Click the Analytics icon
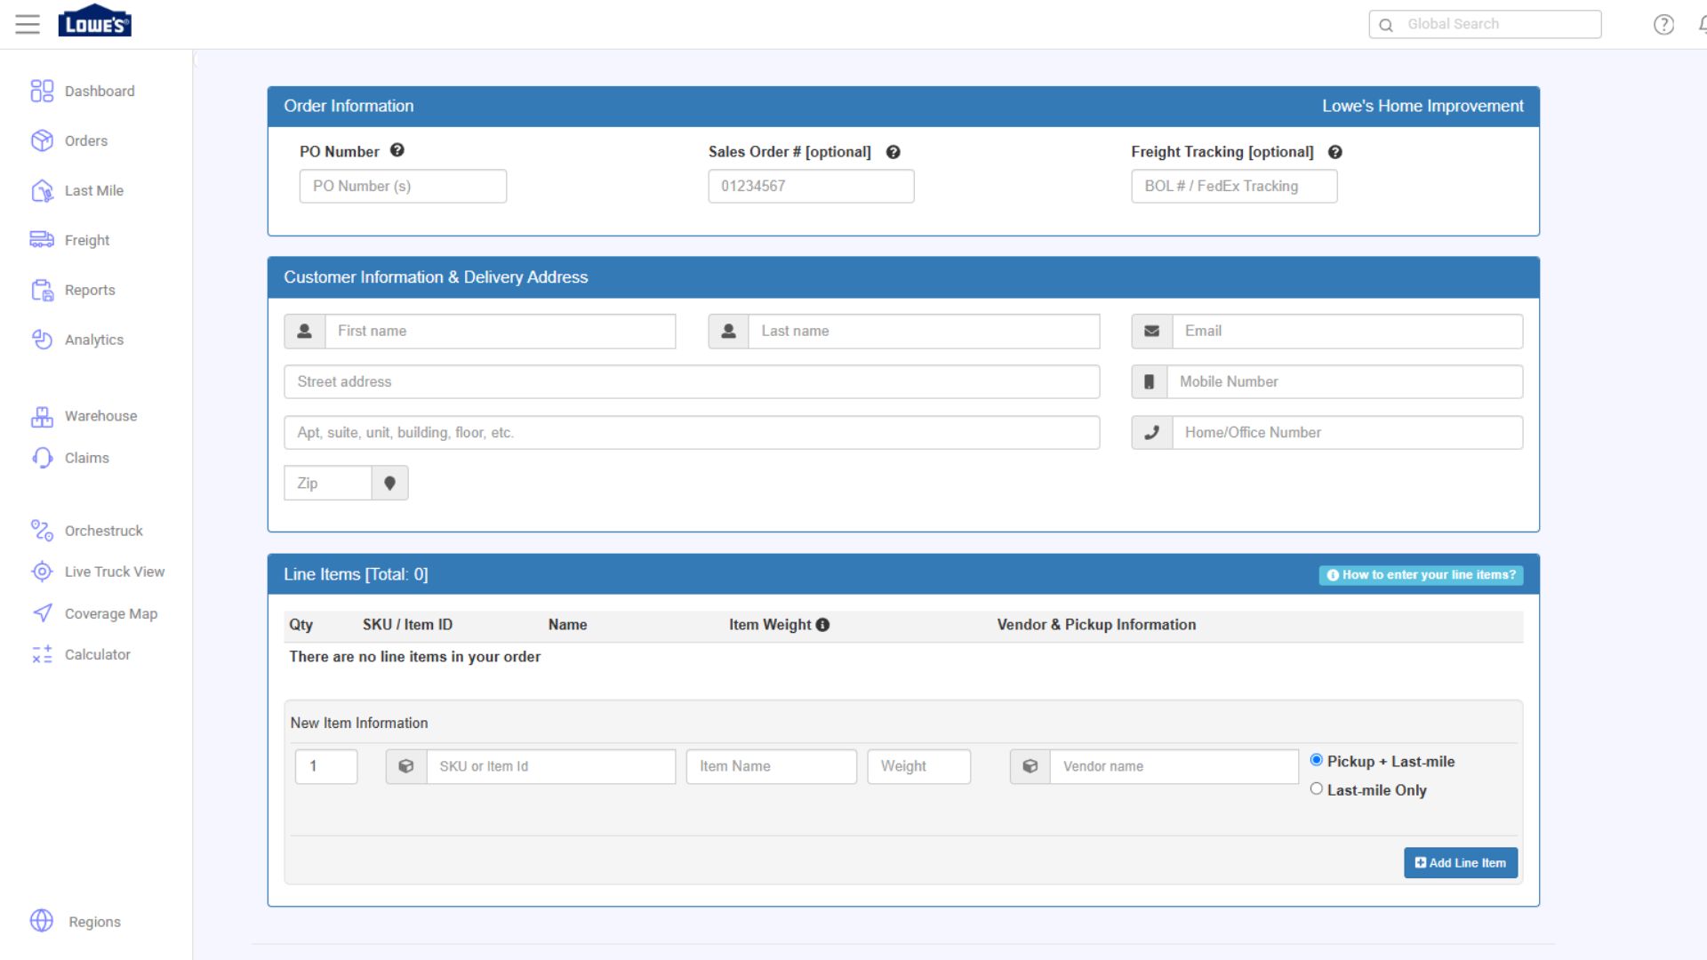This screenshot has height=960, width=1707. pyautogui.click(x=42, y=340)
